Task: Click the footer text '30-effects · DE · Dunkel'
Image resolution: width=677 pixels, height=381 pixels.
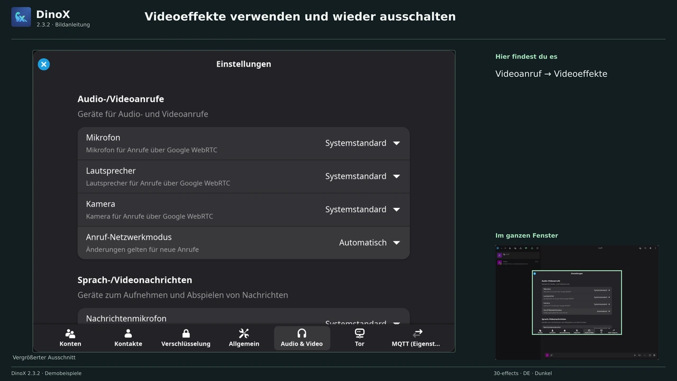Action: (523, 374)
